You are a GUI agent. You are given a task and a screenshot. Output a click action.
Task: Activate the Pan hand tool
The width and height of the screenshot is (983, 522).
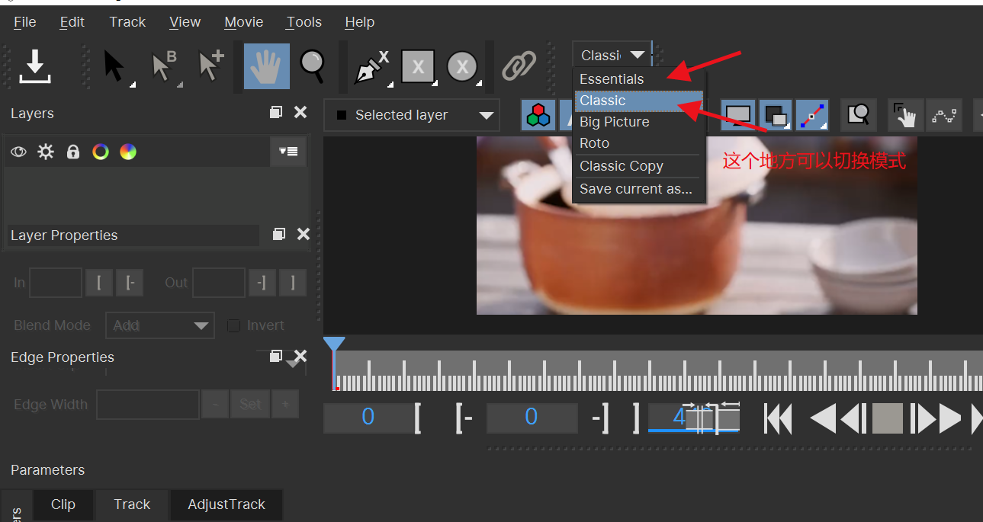click(x=266, y=66)
